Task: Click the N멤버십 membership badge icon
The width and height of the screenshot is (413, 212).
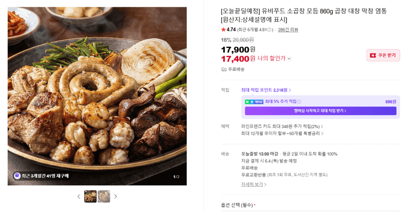Action: (x=254, y=102)
